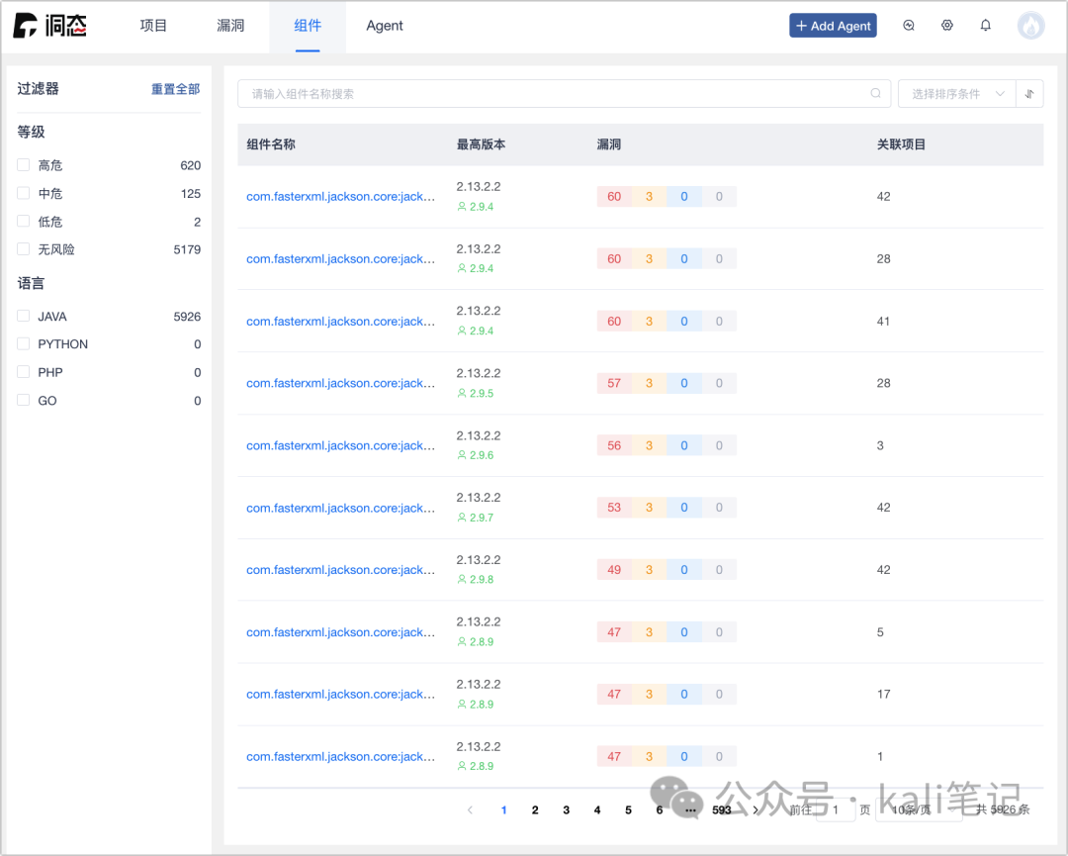Open the 选择排序条件 sort dropdown
This screenshot has width=1068, height=856.
[x=956, y=93]
